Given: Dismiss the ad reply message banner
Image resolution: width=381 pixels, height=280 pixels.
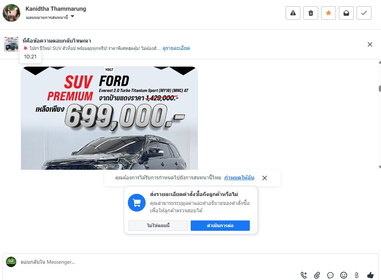Looking at the screenshot, I should coord(370,44).
